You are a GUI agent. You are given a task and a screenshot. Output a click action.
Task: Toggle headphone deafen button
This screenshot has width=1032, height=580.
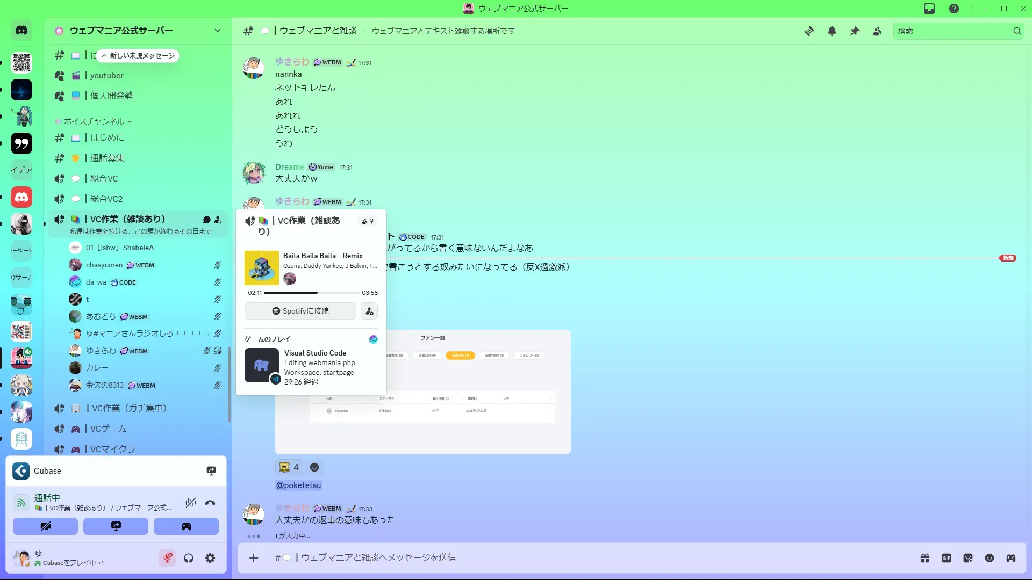189,559
